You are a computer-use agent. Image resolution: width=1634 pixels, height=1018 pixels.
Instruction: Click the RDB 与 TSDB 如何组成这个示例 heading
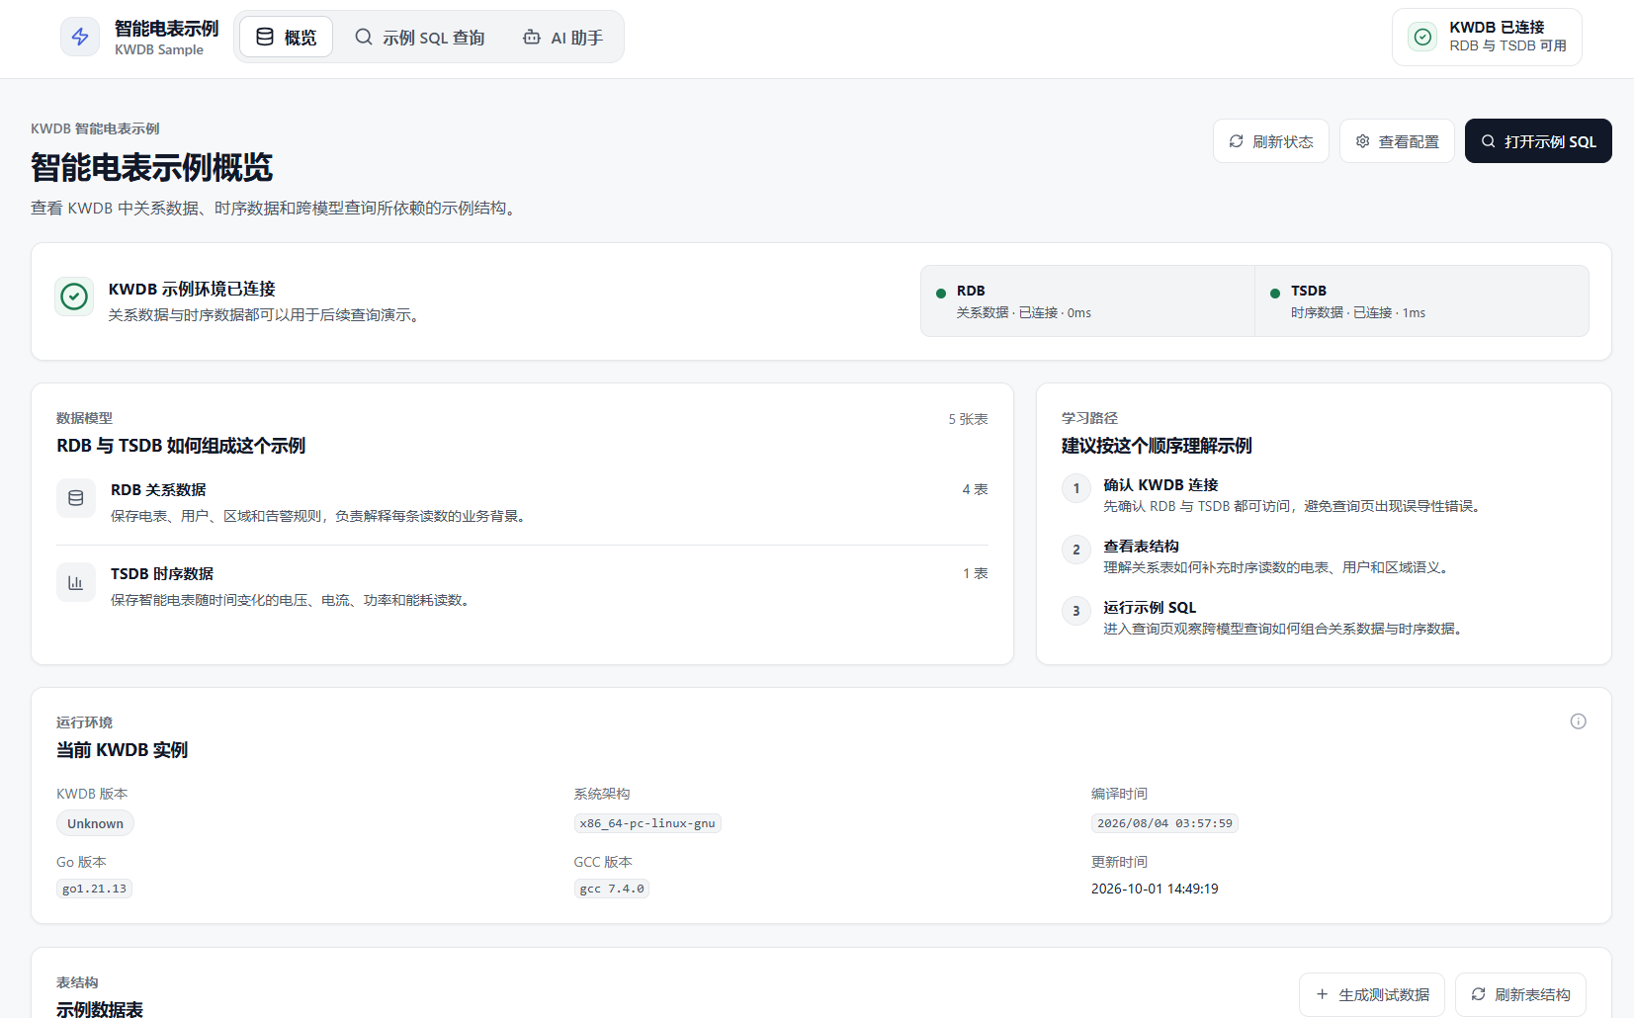coord(181,446)
